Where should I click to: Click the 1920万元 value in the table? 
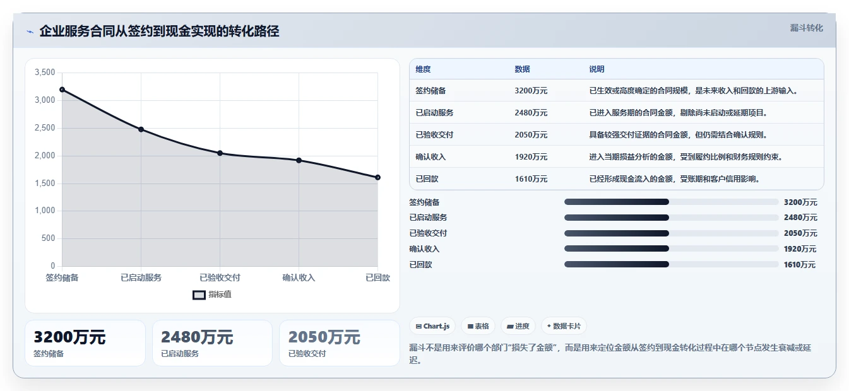pyautogui.click(x=531, y=157)
